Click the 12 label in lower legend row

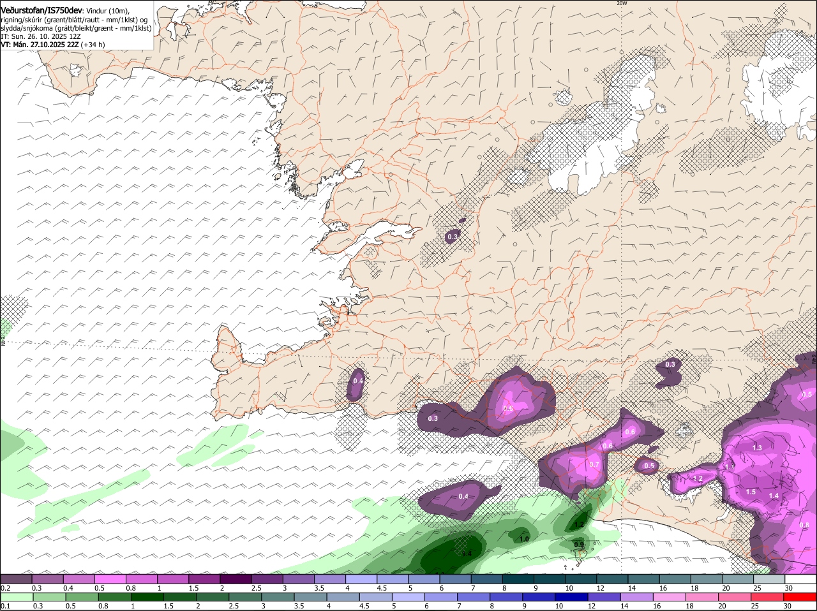click(x=591, y=606)
